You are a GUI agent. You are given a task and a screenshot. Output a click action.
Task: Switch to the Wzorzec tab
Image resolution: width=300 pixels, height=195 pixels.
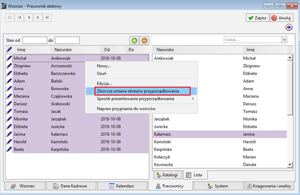tap(25, 186)
